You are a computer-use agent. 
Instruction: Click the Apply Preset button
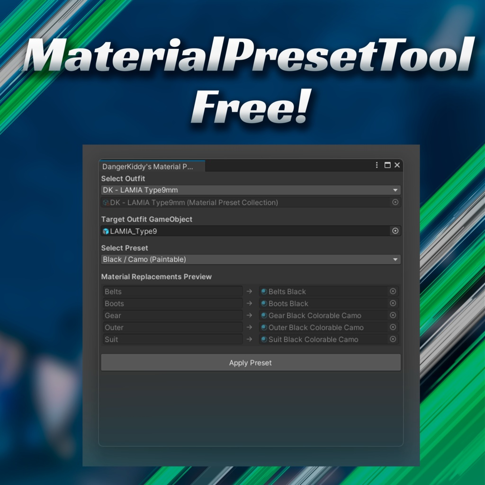[251, 362]
